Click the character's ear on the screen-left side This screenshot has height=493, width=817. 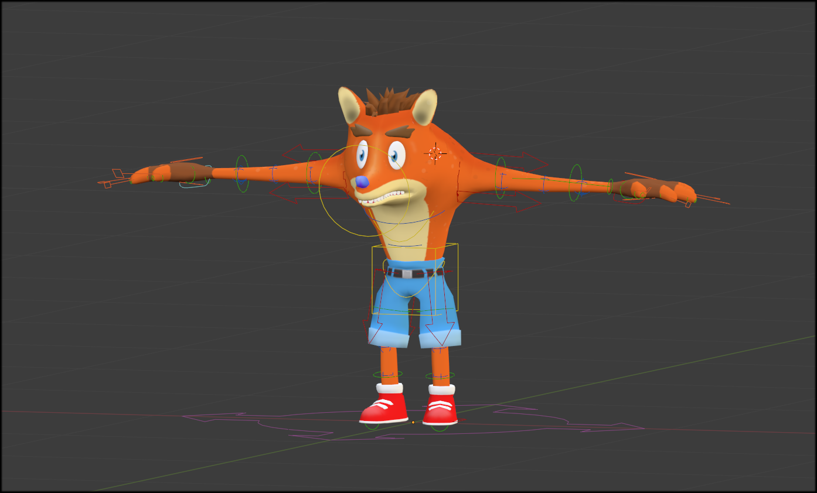[350, 105]
